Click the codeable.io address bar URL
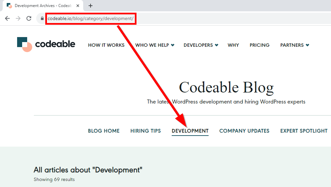Screen dimensions: 331x187 [x=91, y=18]
